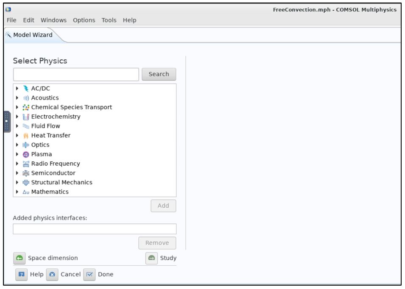Open the Tools menu
The image size is (405, 289).
coord(109,20)
